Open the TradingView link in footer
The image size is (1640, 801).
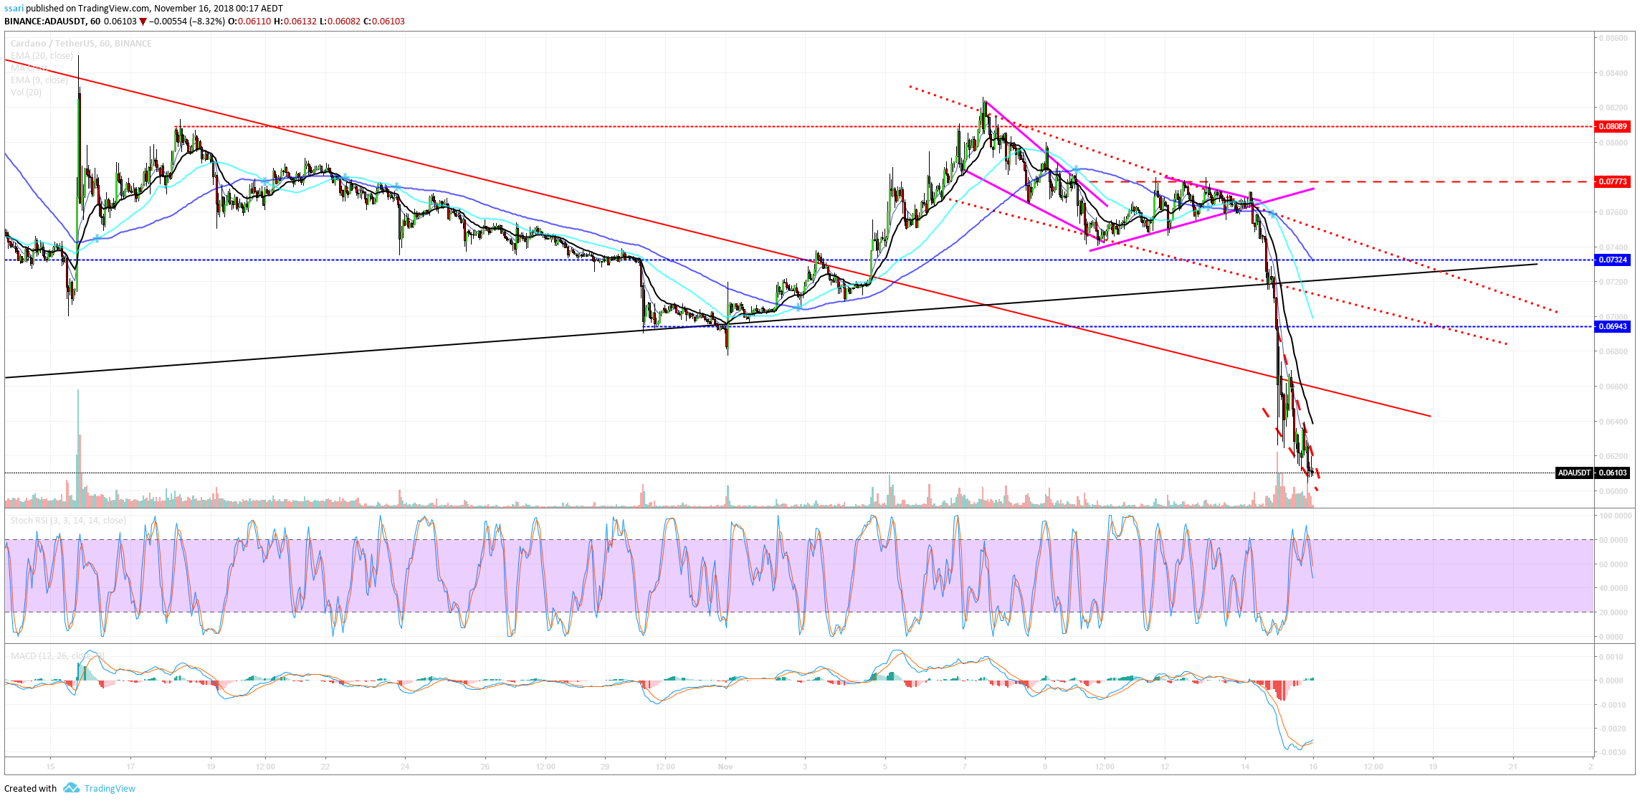[x=110, y=788]
